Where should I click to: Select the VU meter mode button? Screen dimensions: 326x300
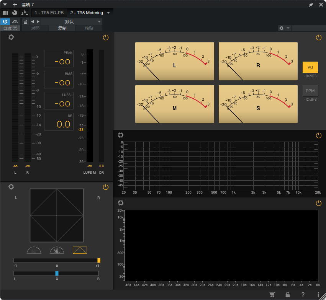(310, 67)
